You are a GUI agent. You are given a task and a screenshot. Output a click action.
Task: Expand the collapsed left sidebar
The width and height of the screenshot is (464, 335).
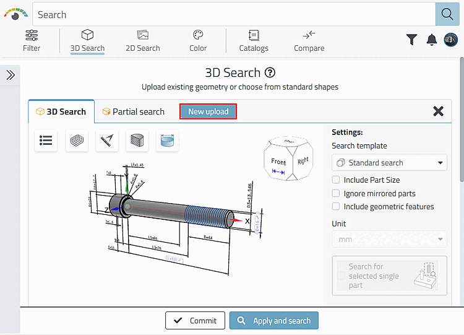(x=11, y=76)
